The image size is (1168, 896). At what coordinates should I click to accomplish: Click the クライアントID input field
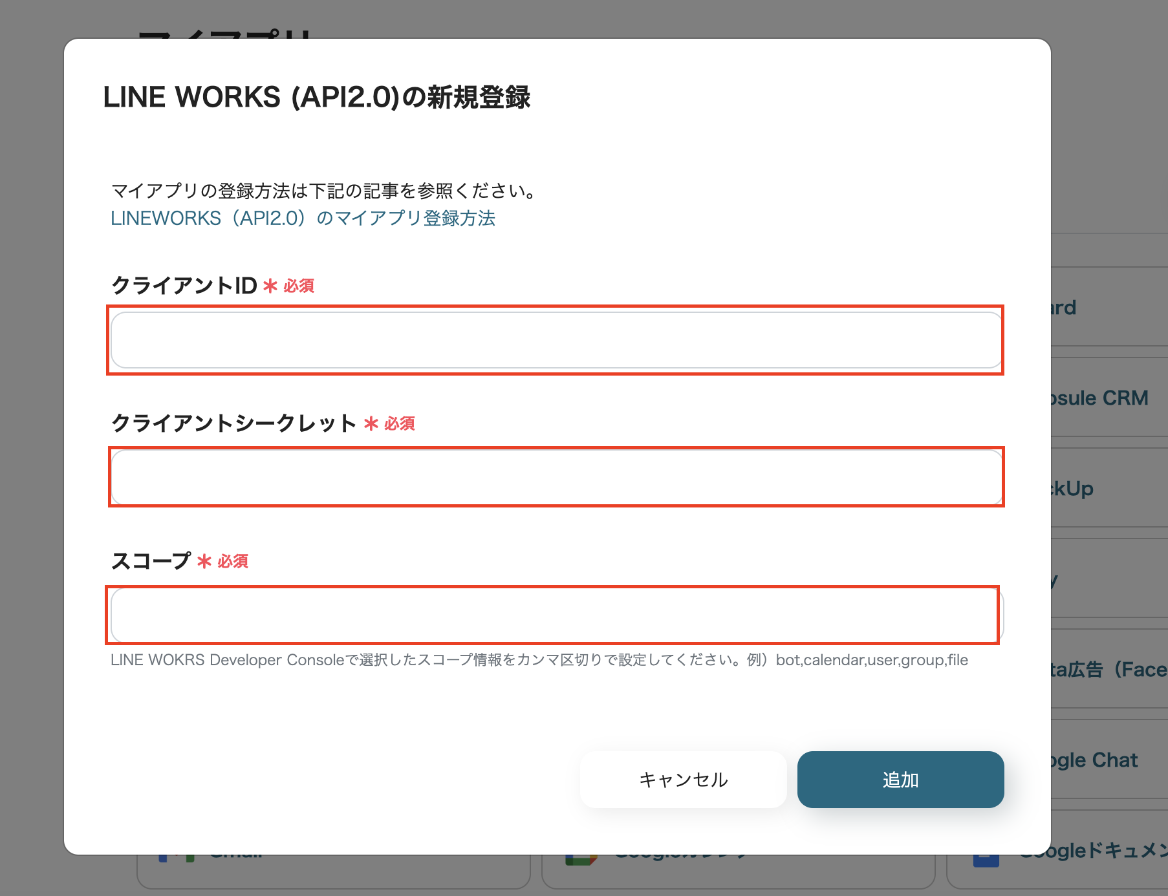(x=556, y=340)
